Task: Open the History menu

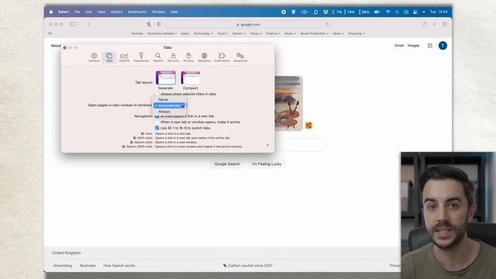Action: click(116, 12)
